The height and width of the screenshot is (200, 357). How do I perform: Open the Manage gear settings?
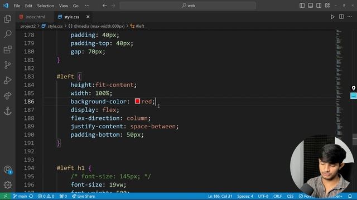7,185
